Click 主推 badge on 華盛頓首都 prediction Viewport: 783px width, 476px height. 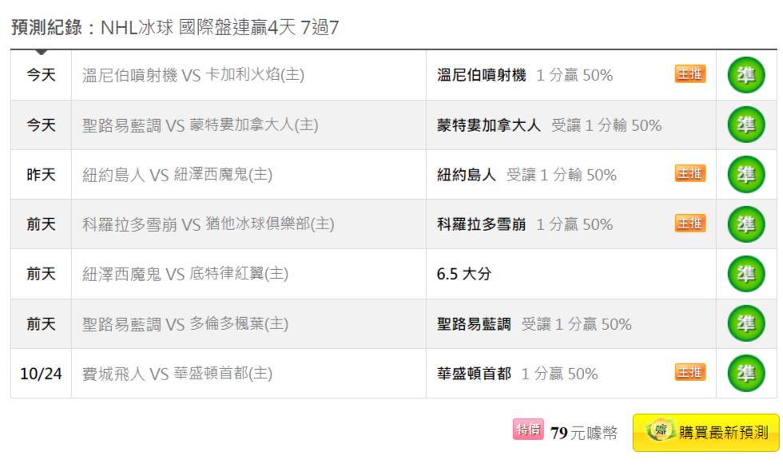point(690,372)
